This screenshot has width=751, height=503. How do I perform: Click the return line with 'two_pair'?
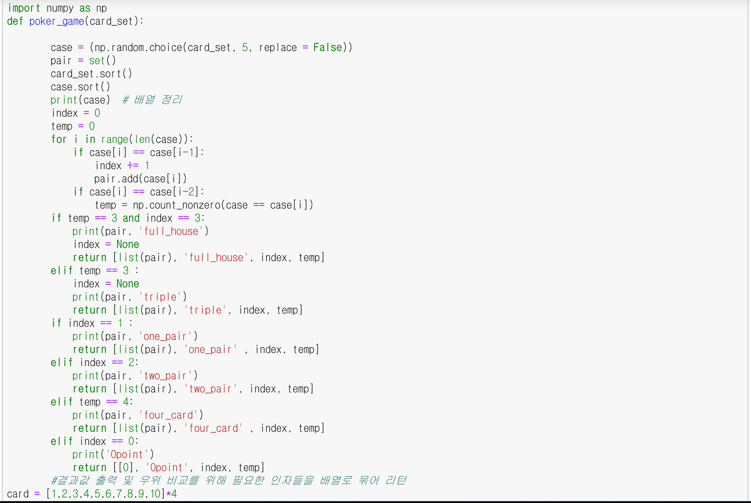[x=193, y=389]
